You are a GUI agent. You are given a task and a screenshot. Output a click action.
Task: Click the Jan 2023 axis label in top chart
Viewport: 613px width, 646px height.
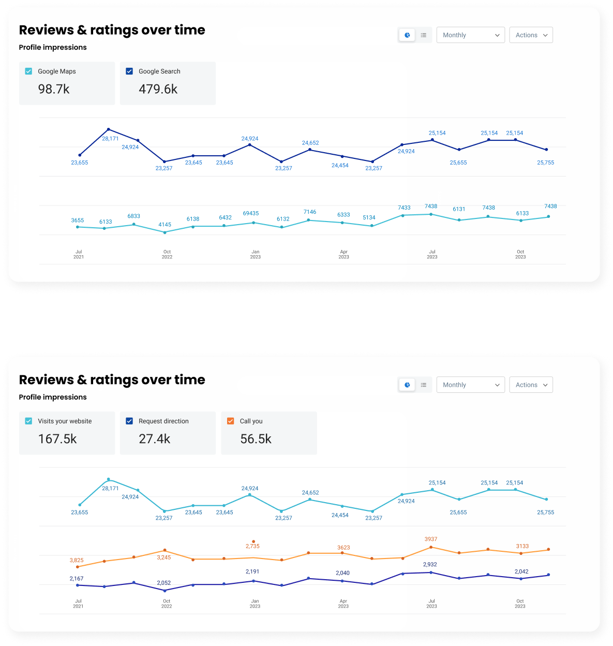[x=256, y=254]
